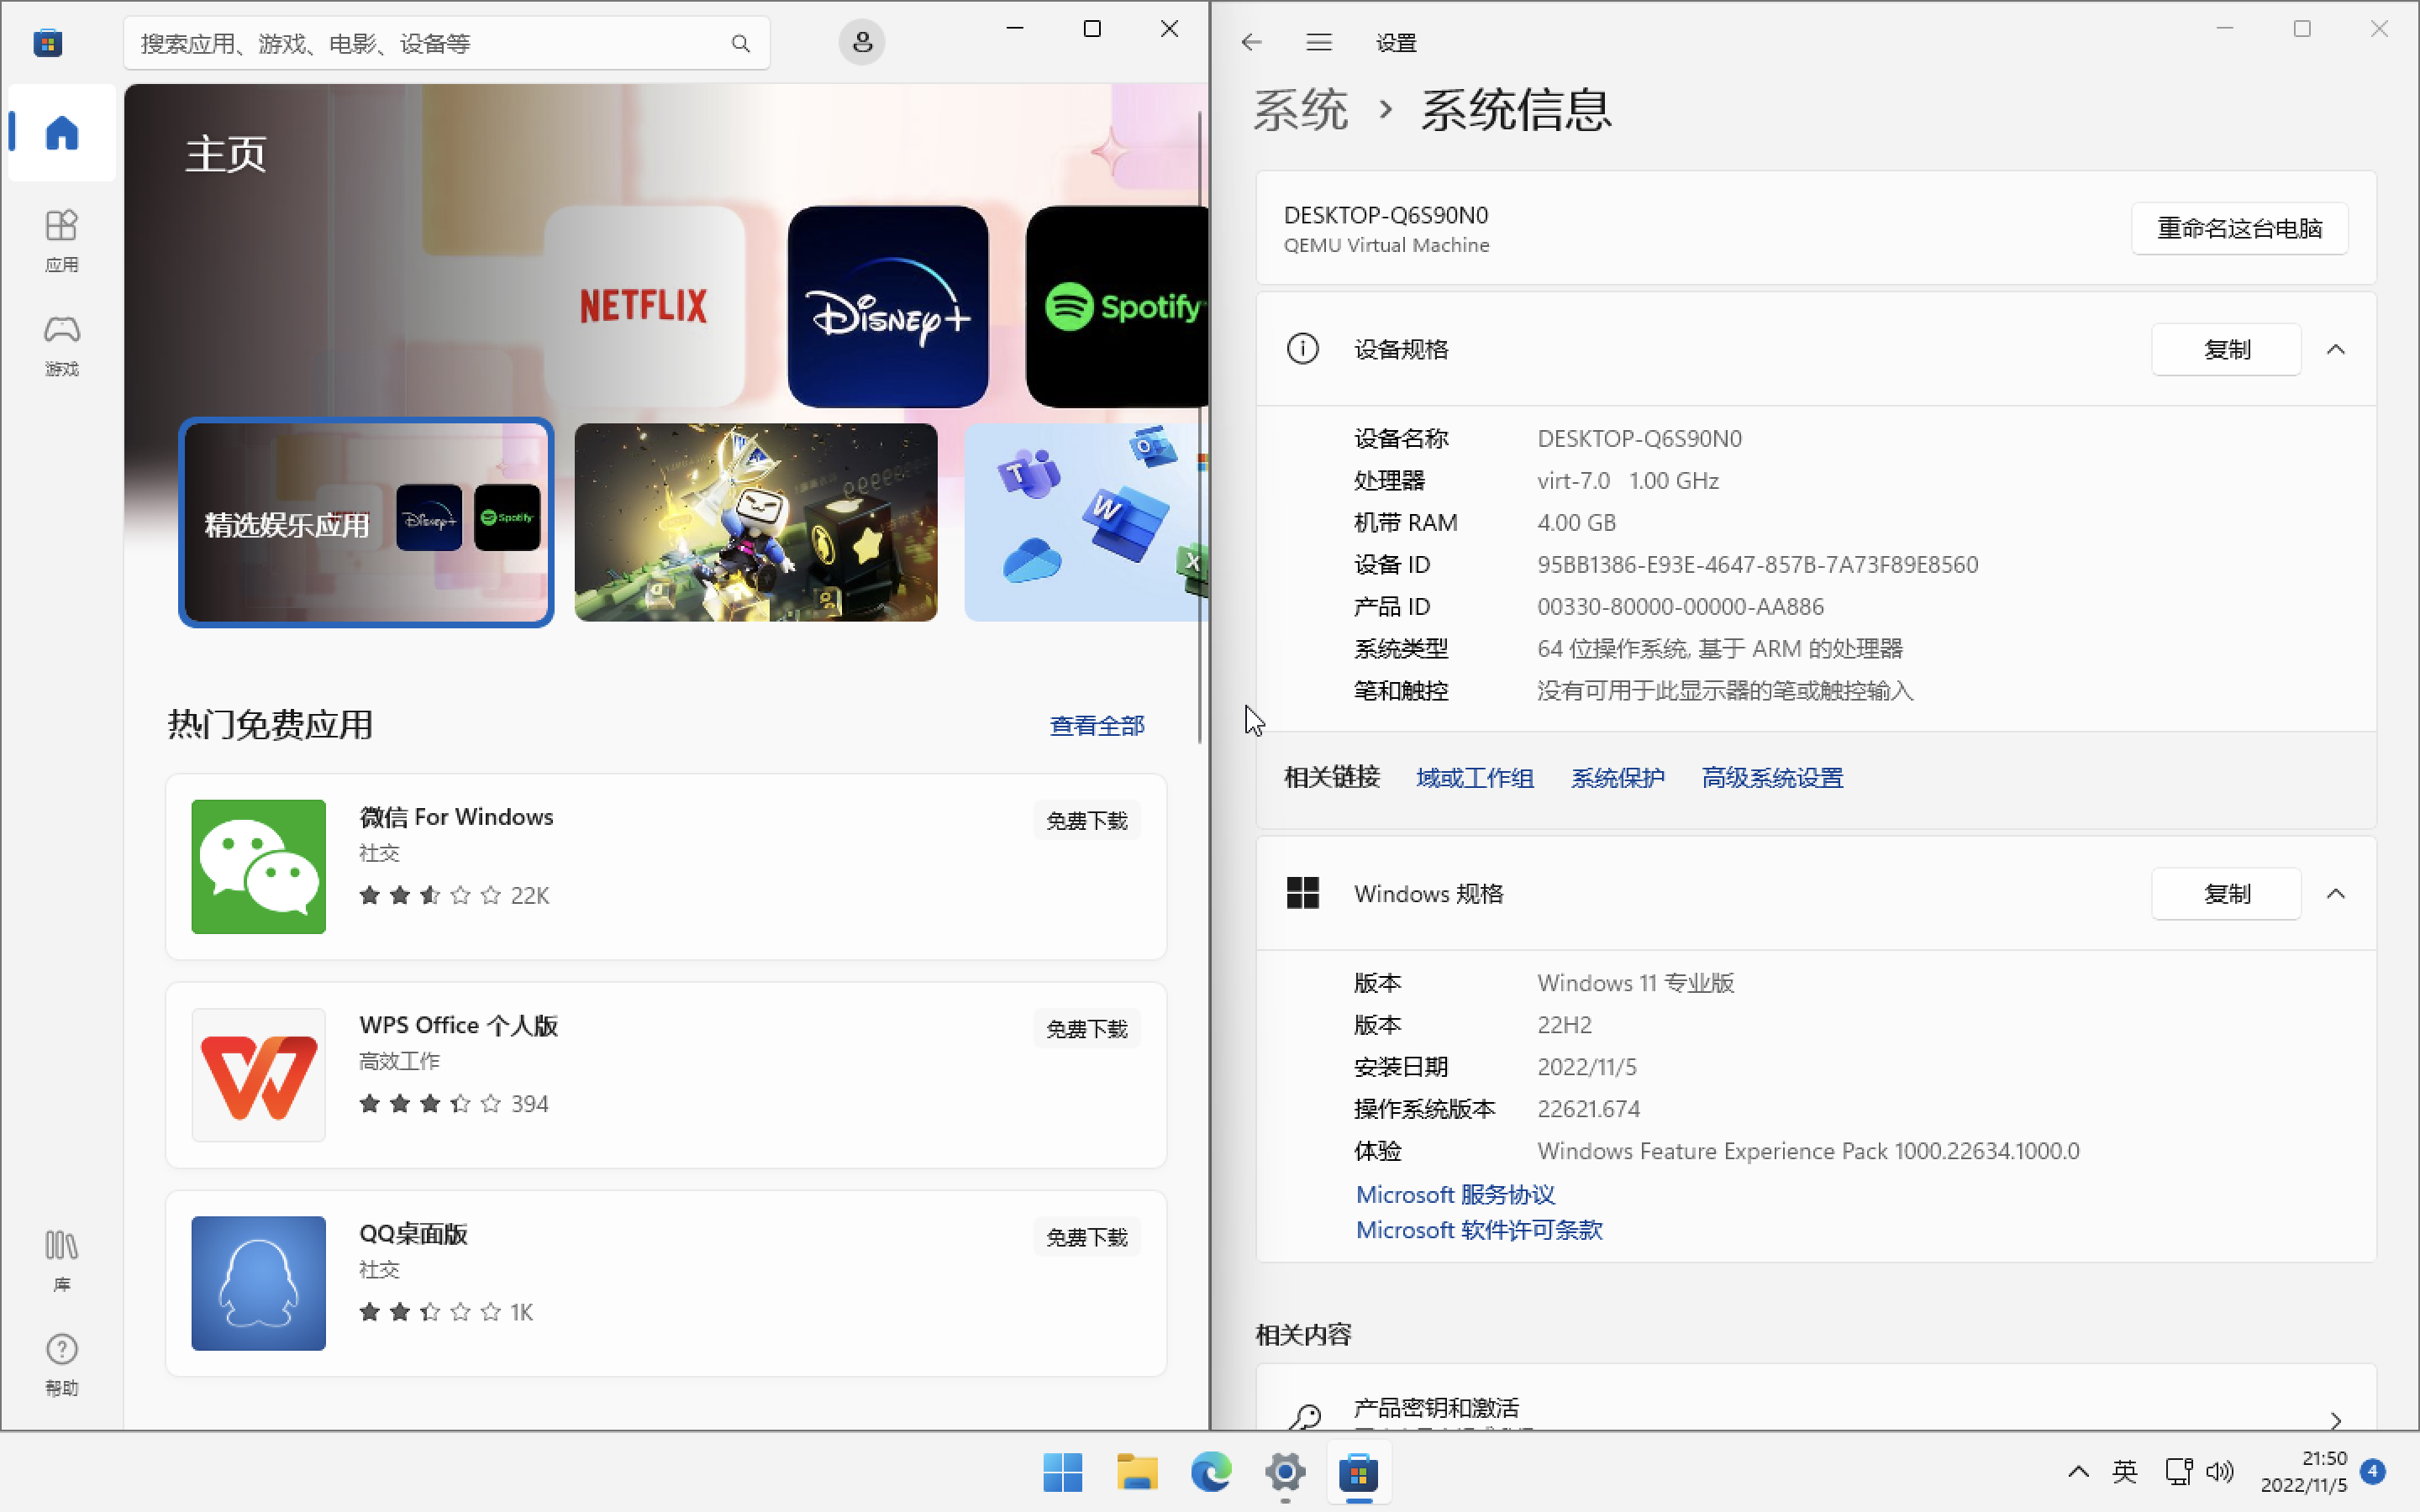Open QQ桌面版 app title
This screenshot has width=2420, height=1512.
click(413, 1233)
